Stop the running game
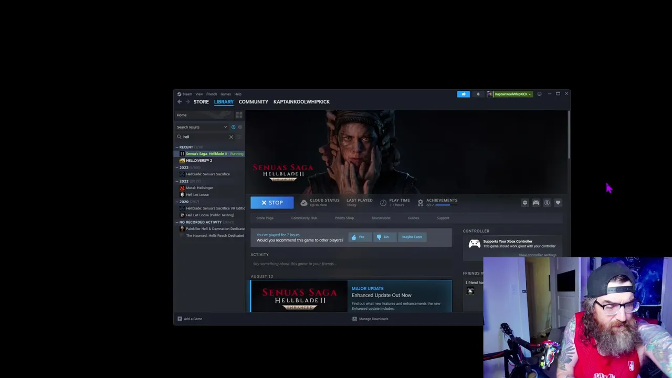This screenshot has height=378, width=672. [x=272, y=203]
